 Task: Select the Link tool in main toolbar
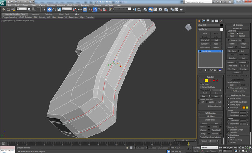pyautogui.click(x=4, y=9)
